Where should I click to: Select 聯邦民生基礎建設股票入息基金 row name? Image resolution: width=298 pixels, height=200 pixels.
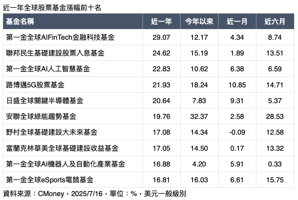(55, 53)
